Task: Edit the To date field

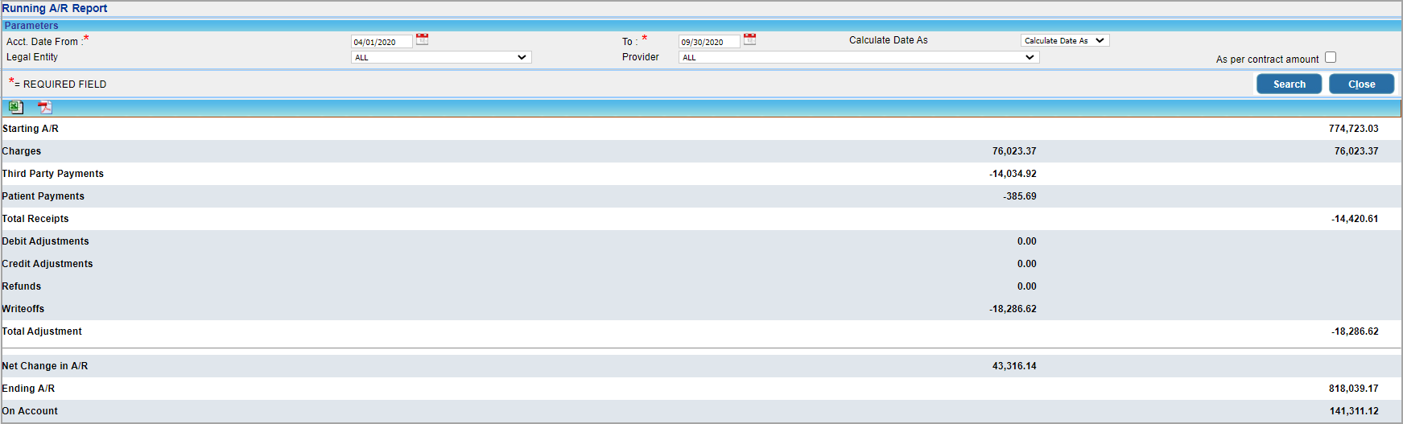Action: coord(709,42)
